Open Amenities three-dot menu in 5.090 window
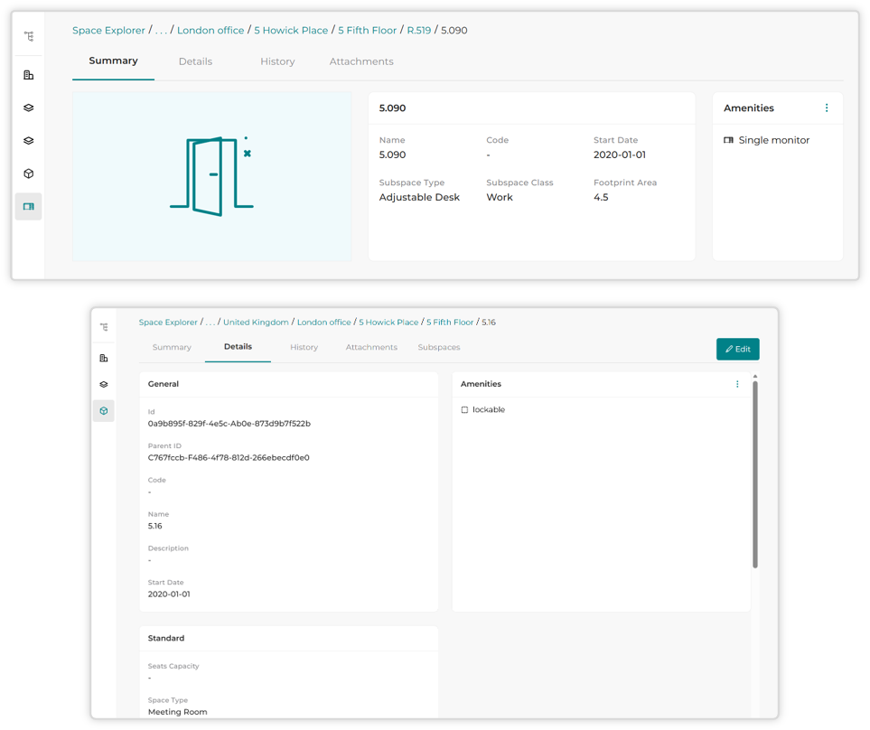870x730 pixels. tap(827, 108)
